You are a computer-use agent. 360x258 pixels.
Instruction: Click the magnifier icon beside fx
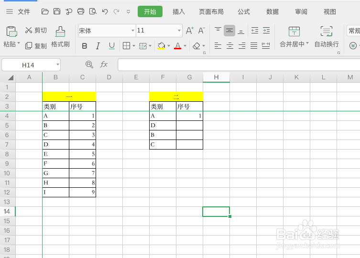[x=89, y=64]
